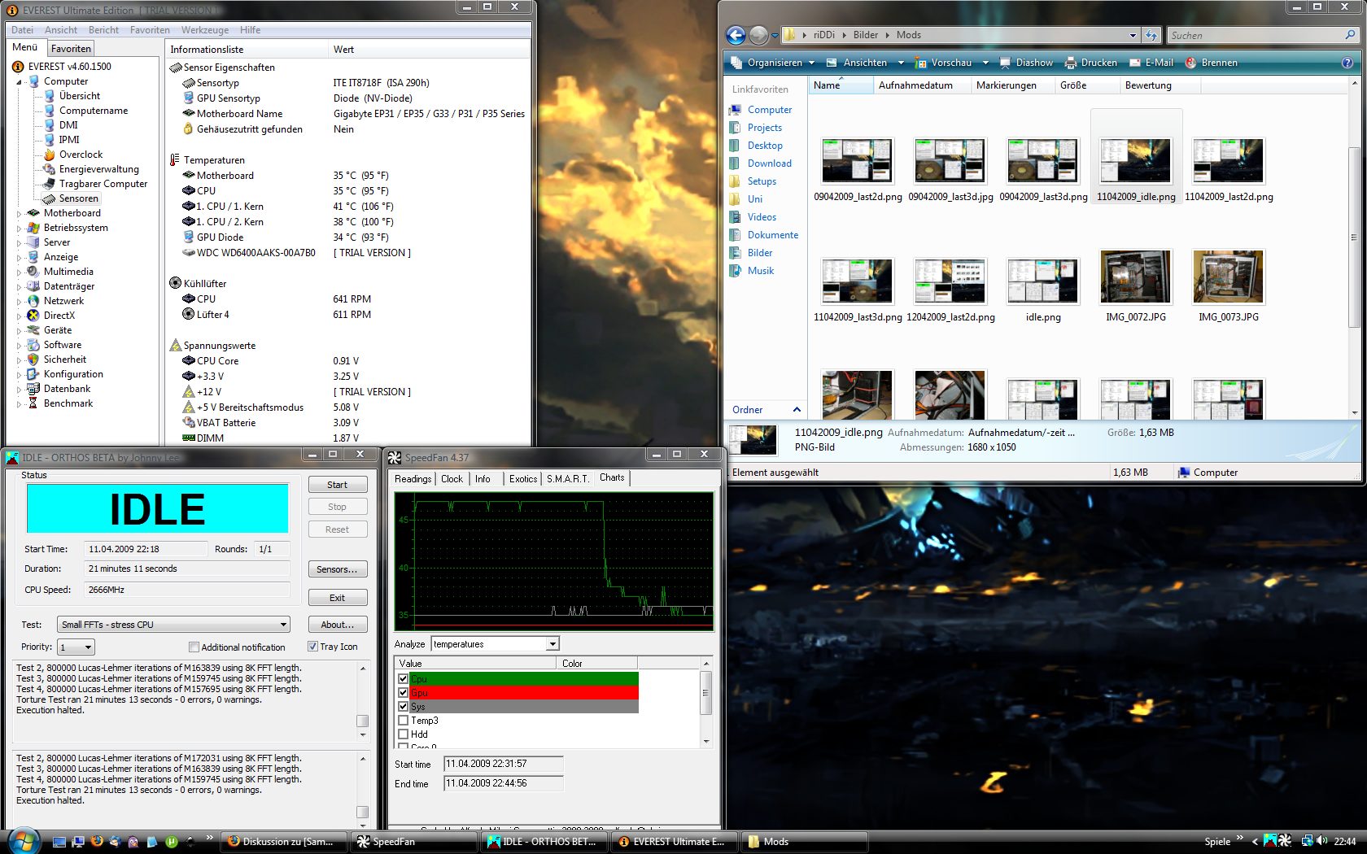The height and width of the screenshot is (854, 1367).
Task: Click the gray Sys color swatch
Action: click(x=524, y=706)
